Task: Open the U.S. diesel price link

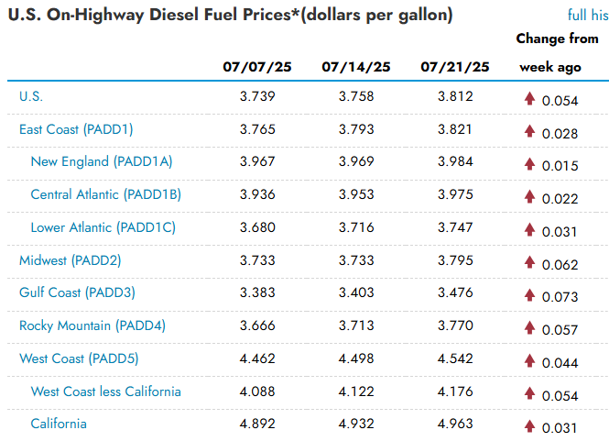Action: [31, 96]
